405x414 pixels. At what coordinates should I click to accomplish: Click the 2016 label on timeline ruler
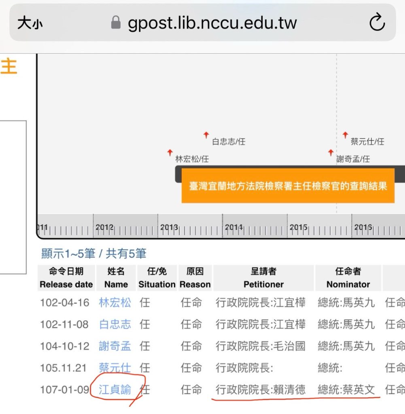pyautogui.click(x=363, y=227)
